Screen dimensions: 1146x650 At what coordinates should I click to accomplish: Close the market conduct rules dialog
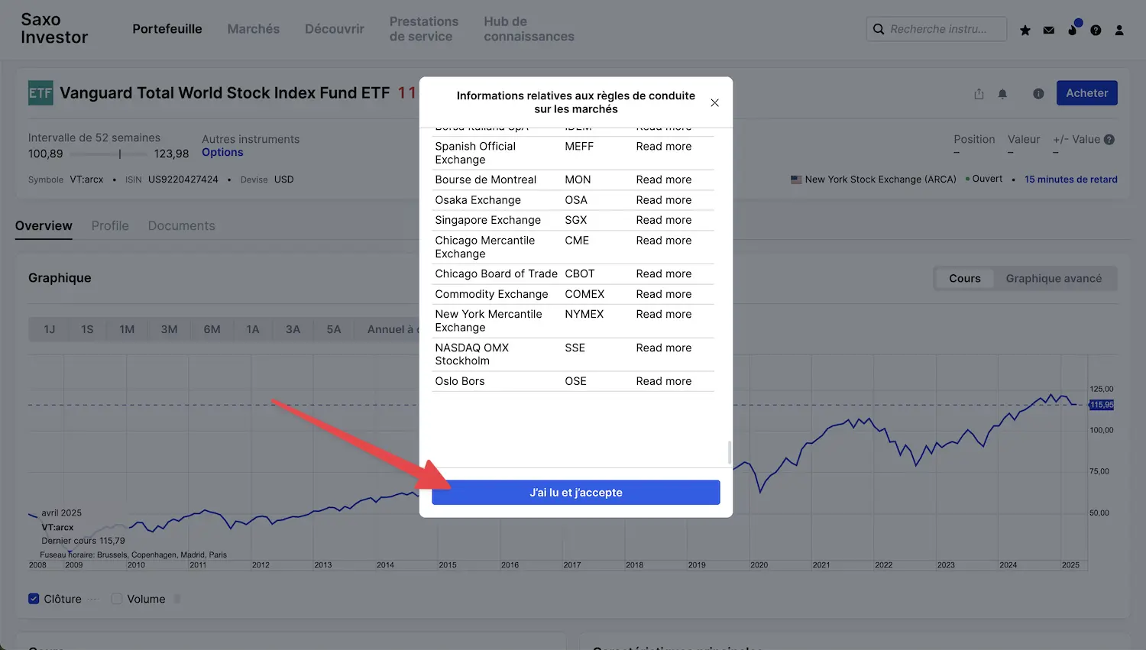pyautogui.click(x=714, y=102)
